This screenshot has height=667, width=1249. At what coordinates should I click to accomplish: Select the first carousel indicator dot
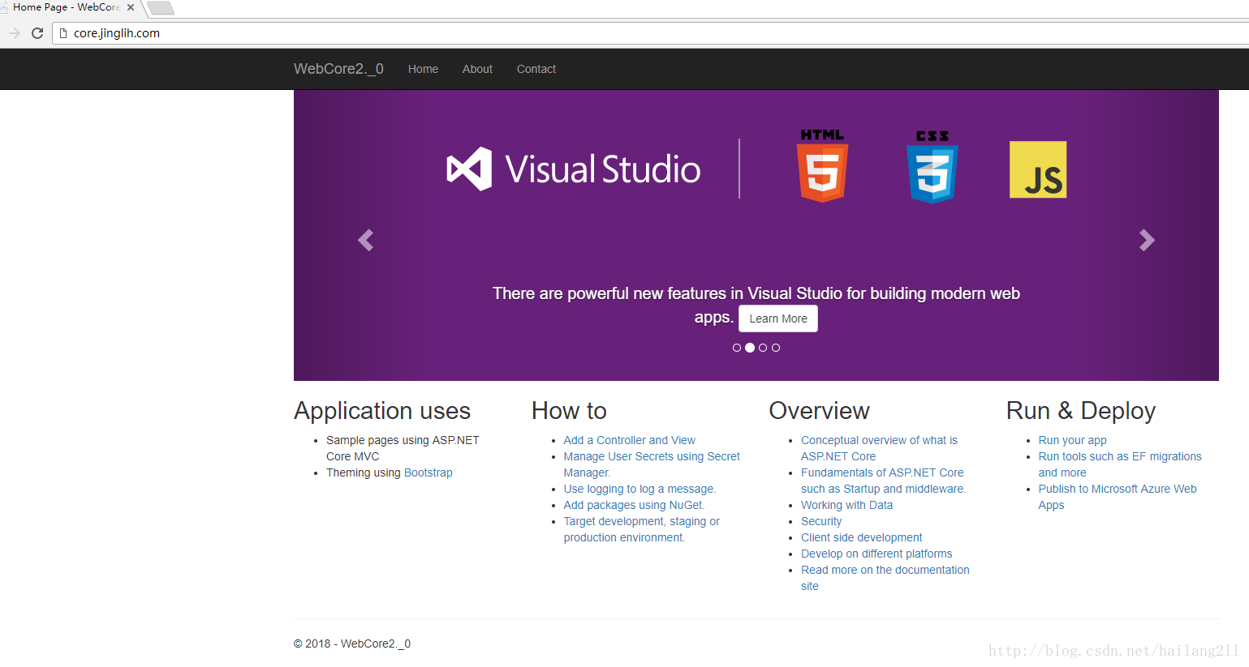pyautogui.click(x=737, y=348)
